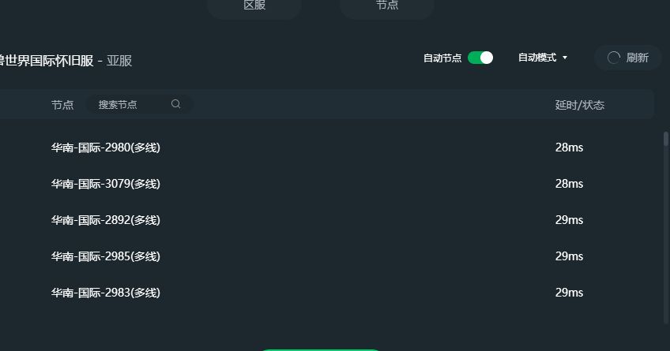Viewport: 670px width, 351px height.
Task: Click the 刷新 refresh button
Action: pyautogui.click(x=627, y=58)
